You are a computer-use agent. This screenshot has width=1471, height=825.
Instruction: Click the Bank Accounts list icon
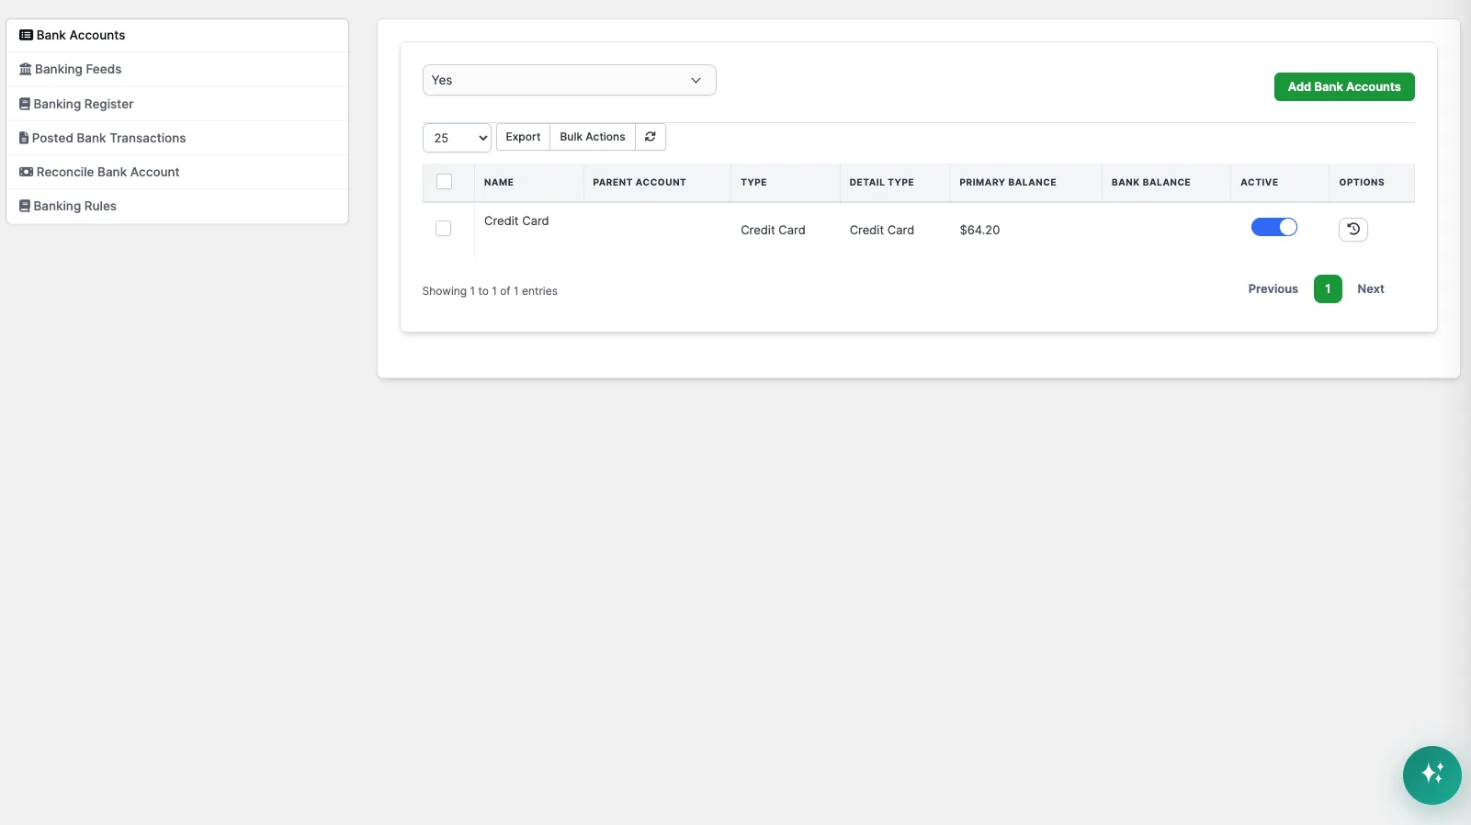tap(26, 35)
